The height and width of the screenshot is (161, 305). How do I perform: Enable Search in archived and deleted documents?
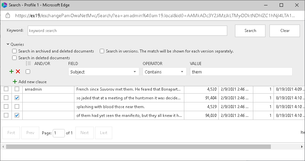(15, 51)
